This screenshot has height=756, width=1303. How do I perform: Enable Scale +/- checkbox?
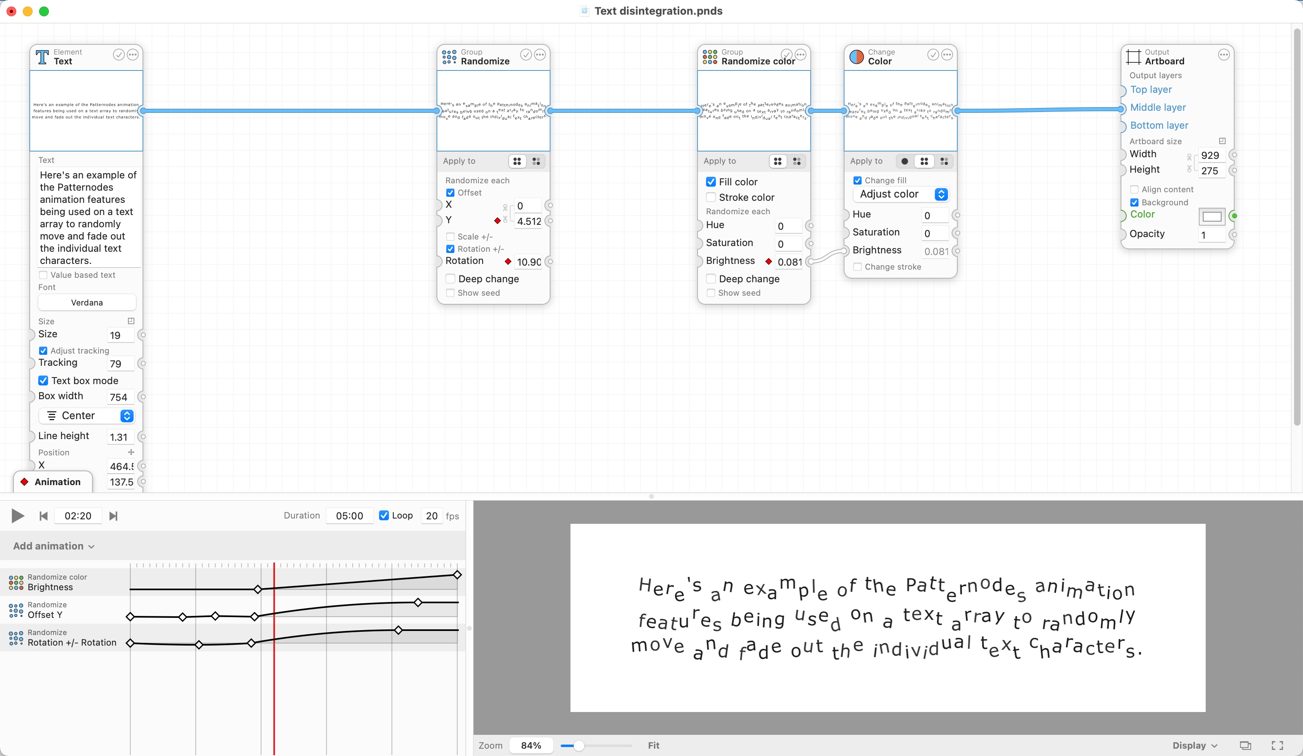[x=450, y=236]
